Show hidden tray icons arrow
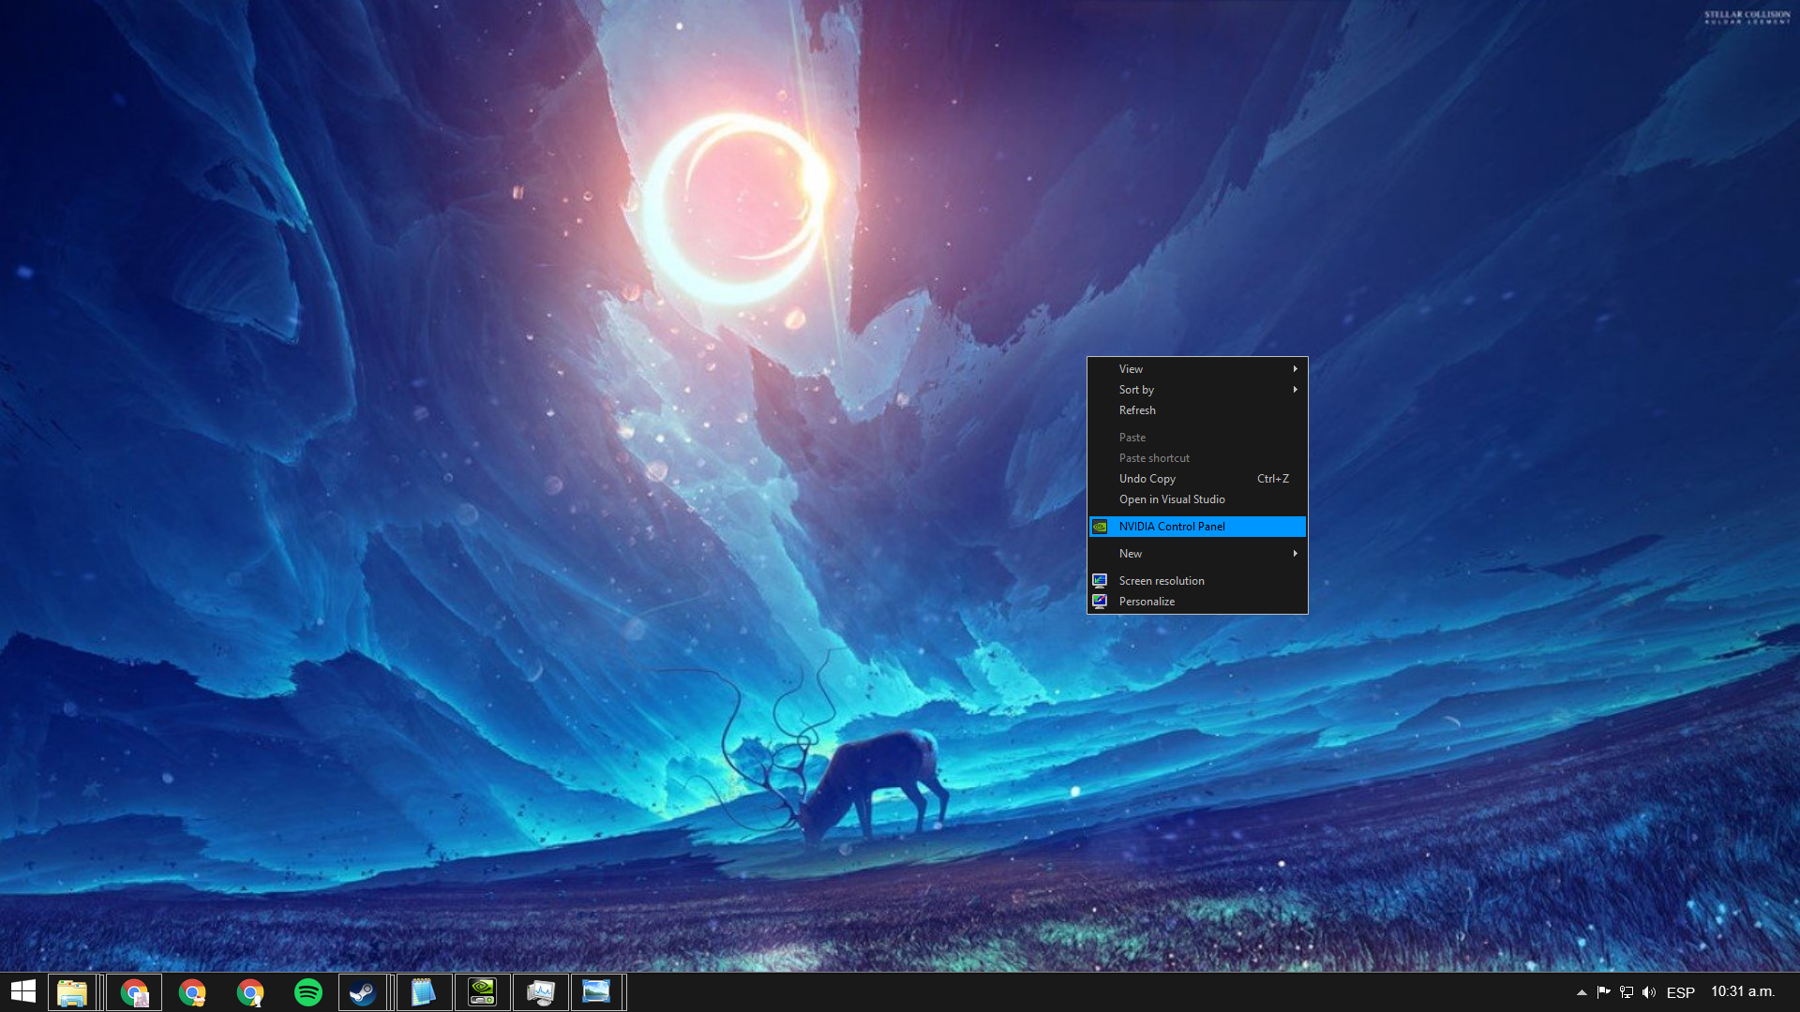The image size is (1800, 1012). [x=1582, y=992]
